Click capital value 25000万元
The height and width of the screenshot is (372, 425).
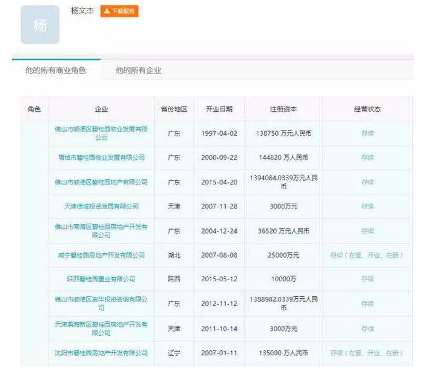(x=284, y=255)
